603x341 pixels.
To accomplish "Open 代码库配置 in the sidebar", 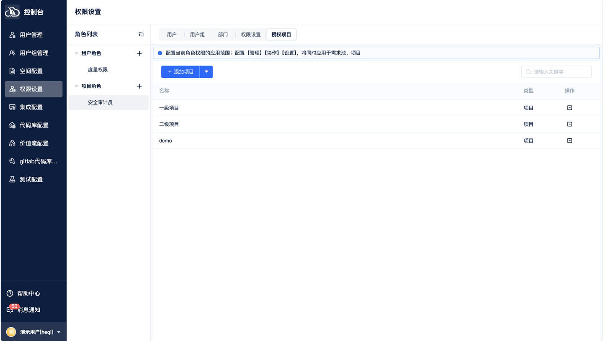I will click(x=33, y=125).
